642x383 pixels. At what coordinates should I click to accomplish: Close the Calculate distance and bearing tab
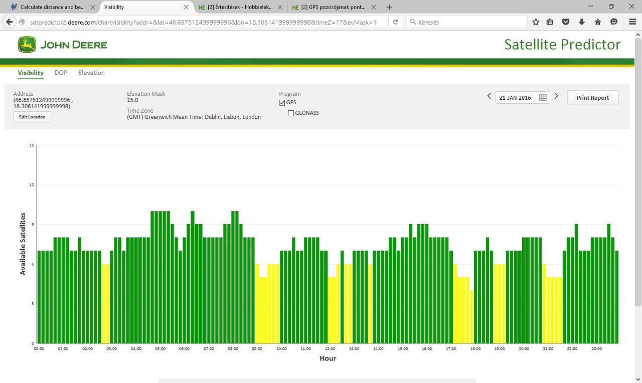tap(92, 7)
